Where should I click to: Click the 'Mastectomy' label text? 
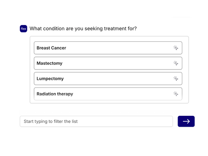tap(50, 63)
